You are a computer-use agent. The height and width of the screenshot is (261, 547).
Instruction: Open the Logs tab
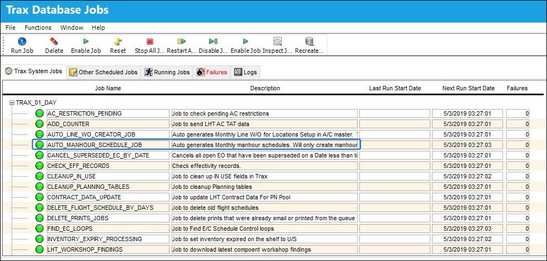[245, 72]
